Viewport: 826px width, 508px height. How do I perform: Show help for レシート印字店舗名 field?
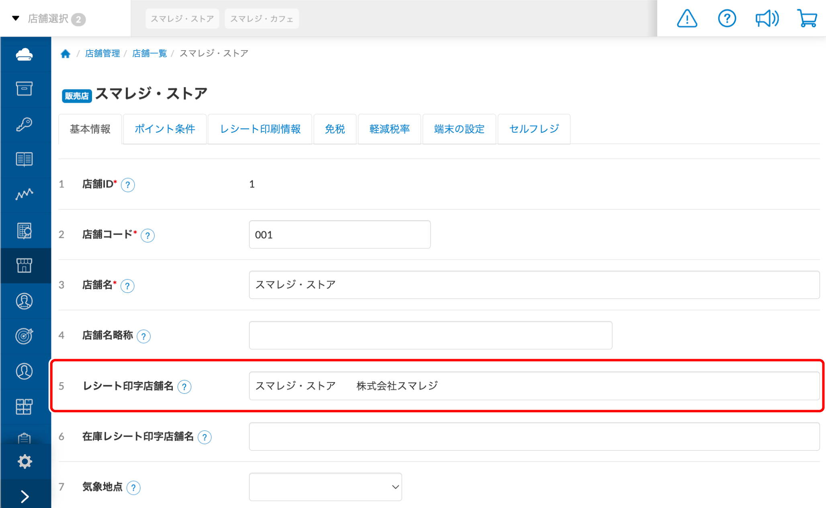pyautogui.click(x=184, y=387)
